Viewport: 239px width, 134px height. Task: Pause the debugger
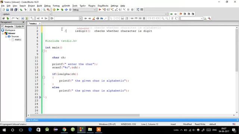coord(128,10)
